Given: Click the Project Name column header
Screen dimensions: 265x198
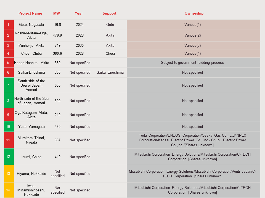Looking at the screenshot, I should pyautogui.click(x=30, y=13).
